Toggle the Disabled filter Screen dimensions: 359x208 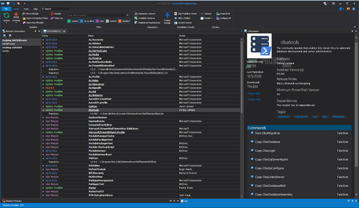pyautogui.click(x=125, y=21)
